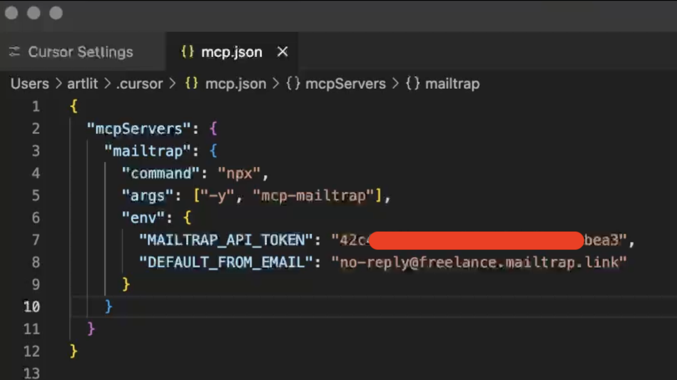Open the Users breadcrumb segment

click(x=29, y=84)
